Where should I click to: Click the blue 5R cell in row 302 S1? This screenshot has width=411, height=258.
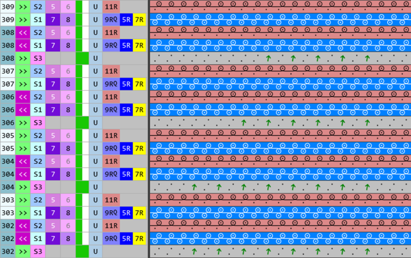(x=126, y=238)
